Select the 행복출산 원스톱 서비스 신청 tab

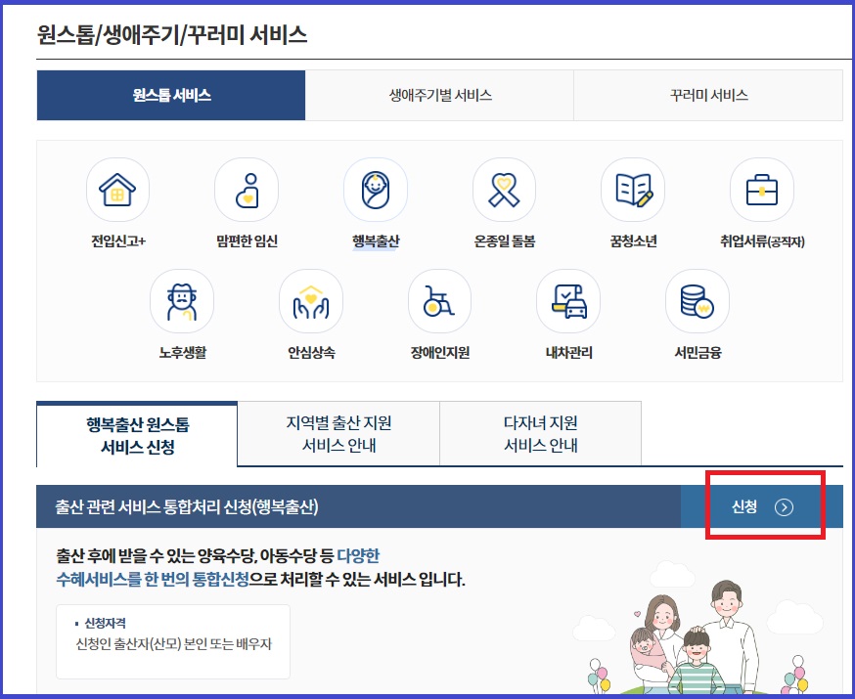coord(136,432)
